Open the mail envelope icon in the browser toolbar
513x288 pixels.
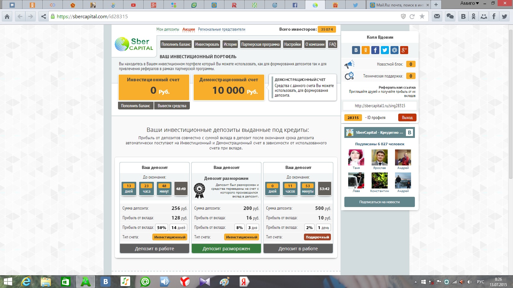coord(437,16)
